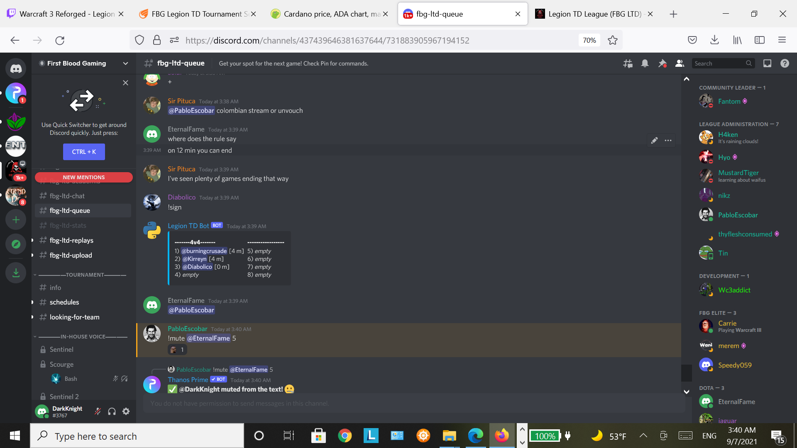Click reaction on PabloEscobar mute message
Image resolution: width=797 pixels, height=448 pixels.
tap(177, 350)
